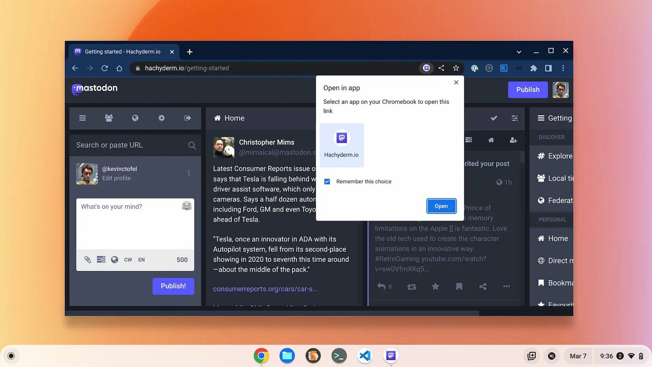Boost the retro gaming post

412,286
